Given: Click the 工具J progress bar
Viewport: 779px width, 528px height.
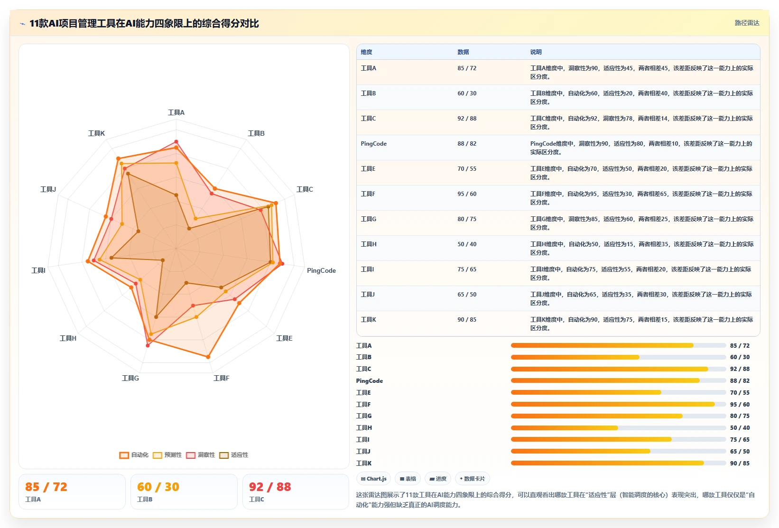Looking at the screenshot, I should pyautogui.click(x=618, y=452).
